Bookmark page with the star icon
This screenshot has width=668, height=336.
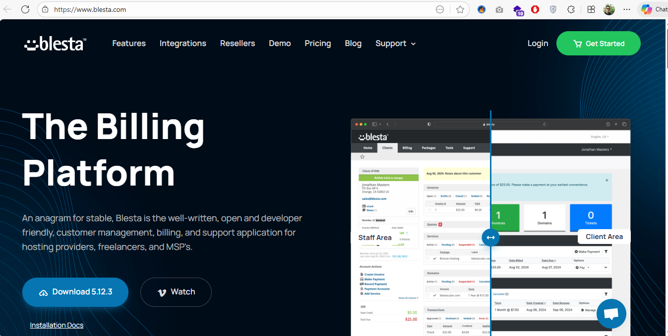click(460, 9)
